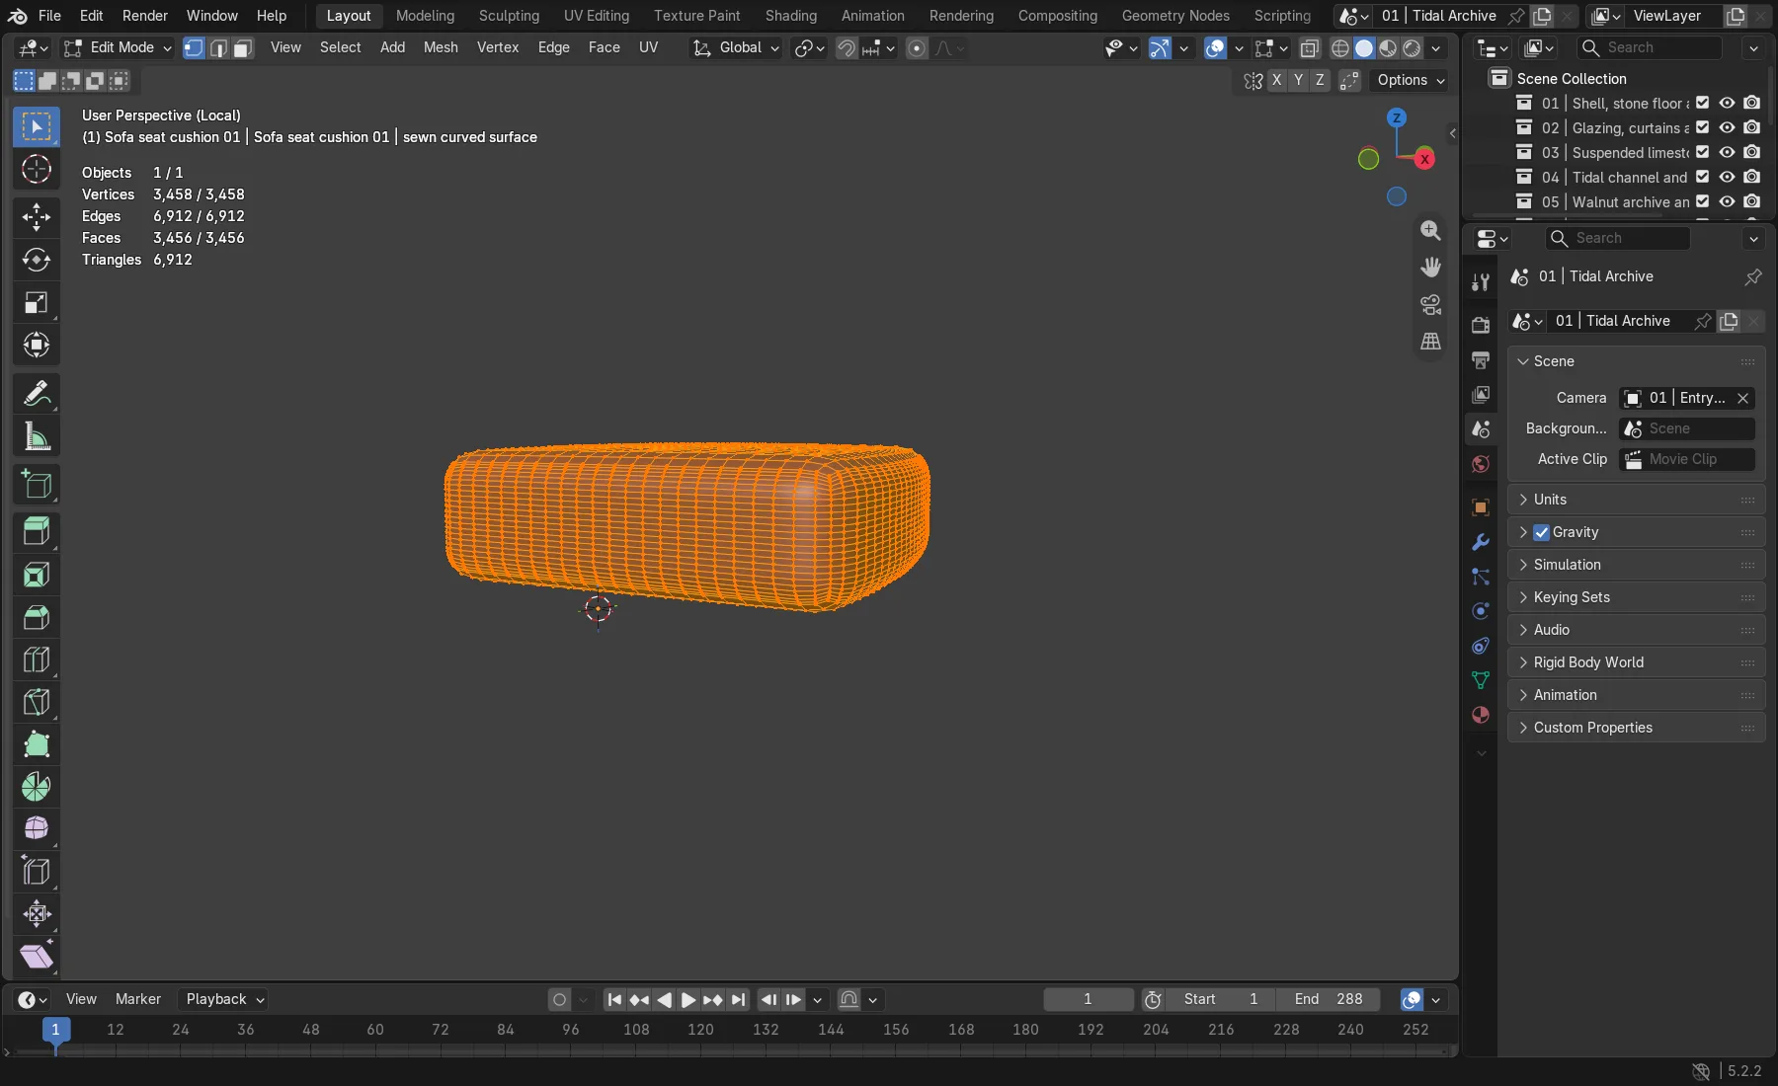
Task: Uncheck exclude box for 01 Shell, stone floor
Action: click(x=1702, y=104)
